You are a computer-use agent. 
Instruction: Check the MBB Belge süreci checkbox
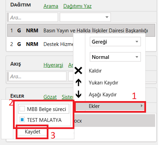tap(22, 109)
